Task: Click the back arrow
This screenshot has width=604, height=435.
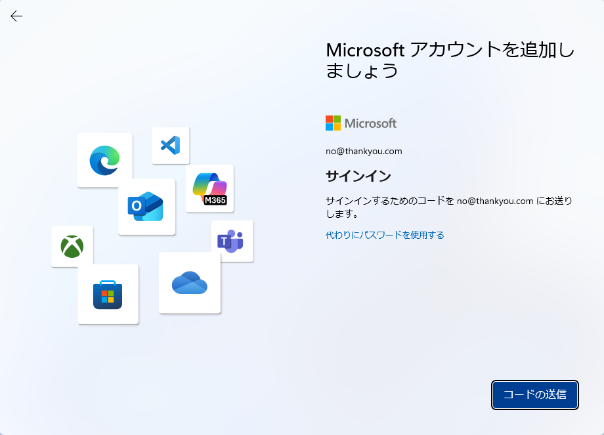Action: point(16,16)
